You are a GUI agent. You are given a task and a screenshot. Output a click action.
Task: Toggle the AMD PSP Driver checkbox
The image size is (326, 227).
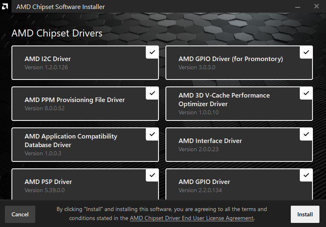coord(152,175)
